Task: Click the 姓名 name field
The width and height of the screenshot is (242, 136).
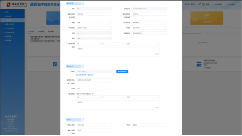Action: [94, 9]
